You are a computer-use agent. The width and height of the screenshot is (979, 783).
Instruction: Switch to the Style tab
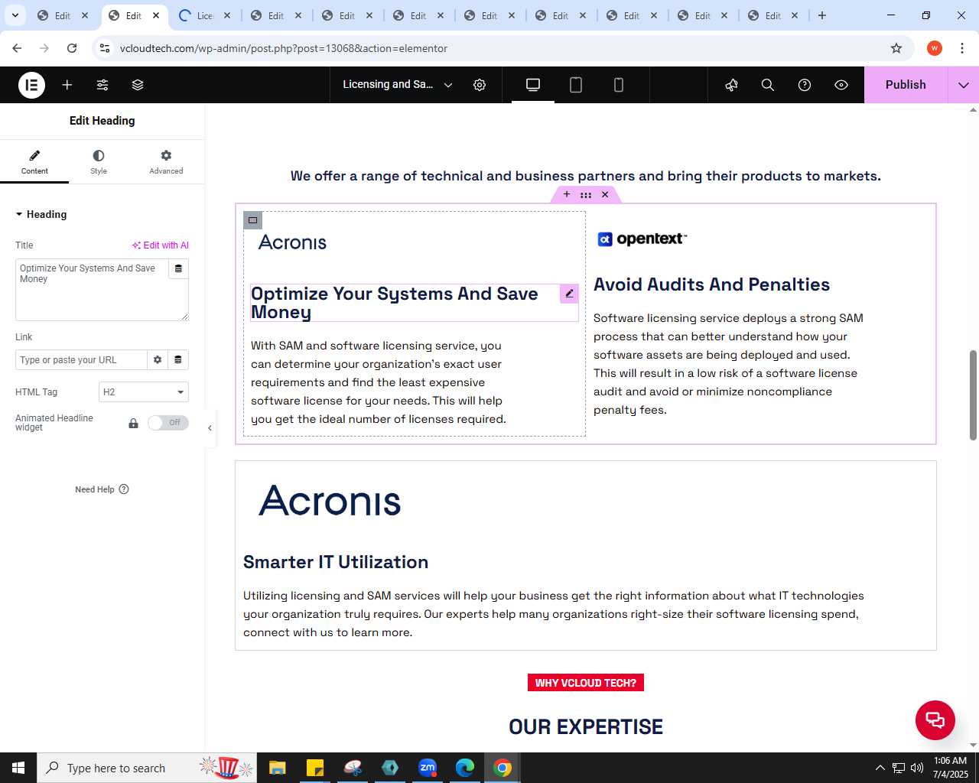click(99, 162)
